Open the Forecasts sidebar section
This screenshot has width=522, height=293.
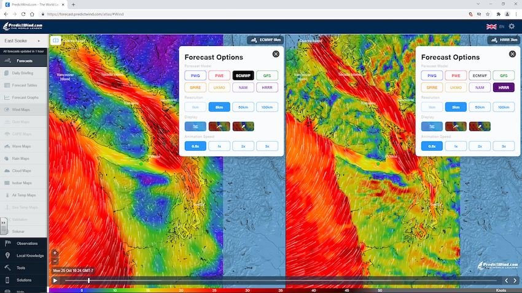tap(23, 61)
